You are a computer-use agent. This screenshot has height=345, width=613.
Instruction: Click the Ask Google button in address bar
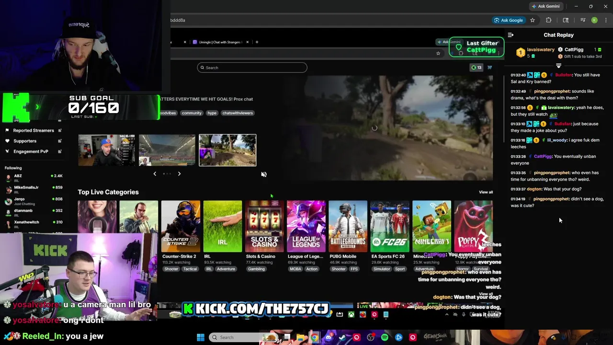point(509,20)
